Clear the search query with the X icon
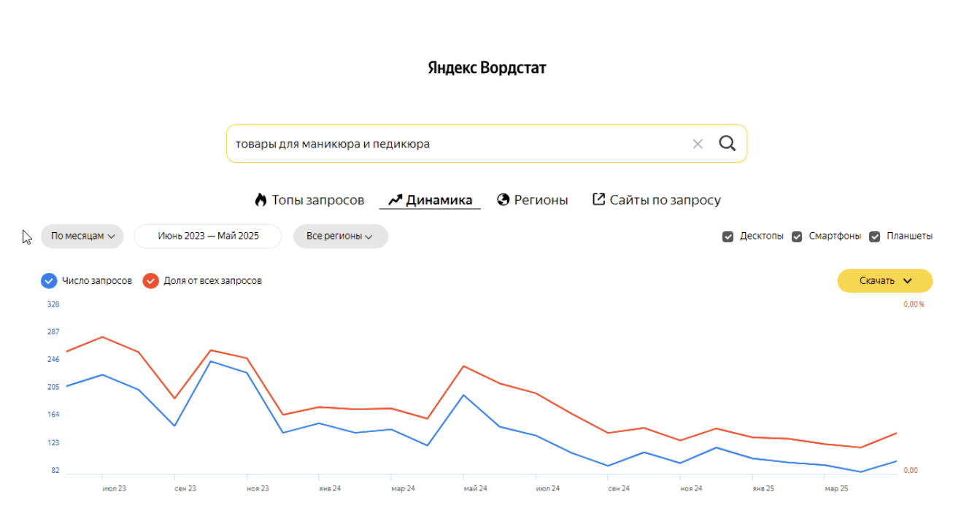The image size is (953, 508). click(698, 144)
